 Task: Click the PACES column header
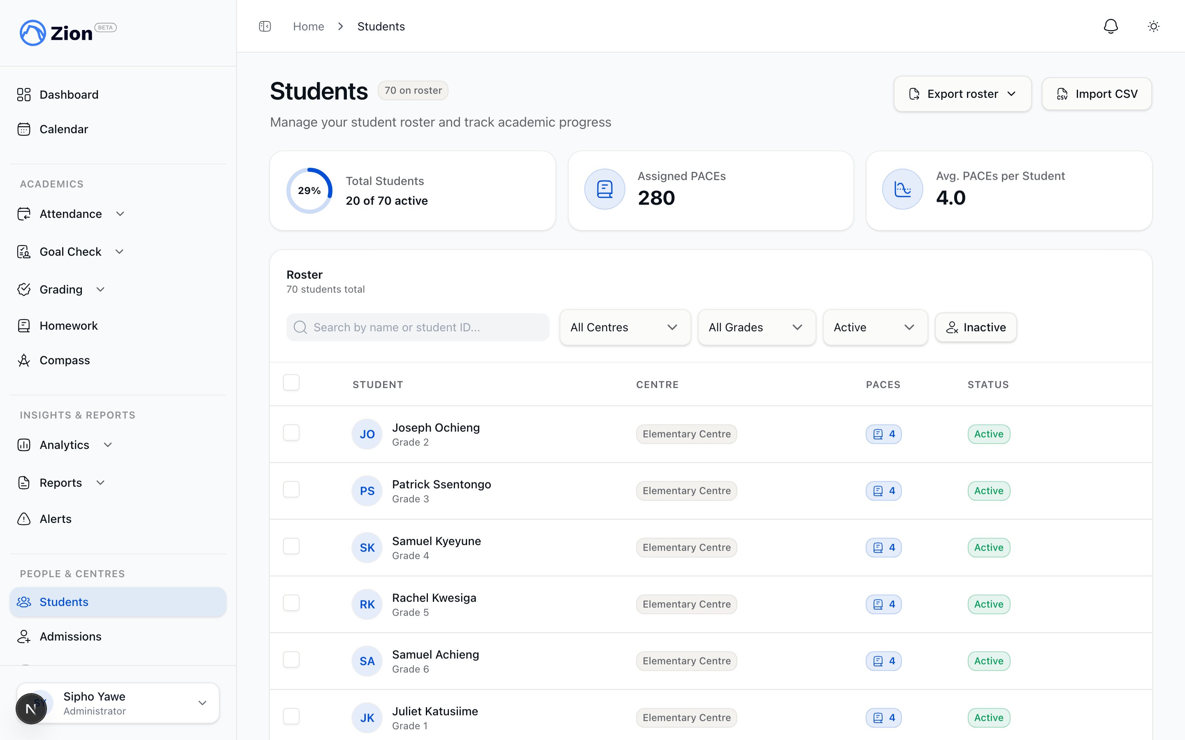click(883, 385)
